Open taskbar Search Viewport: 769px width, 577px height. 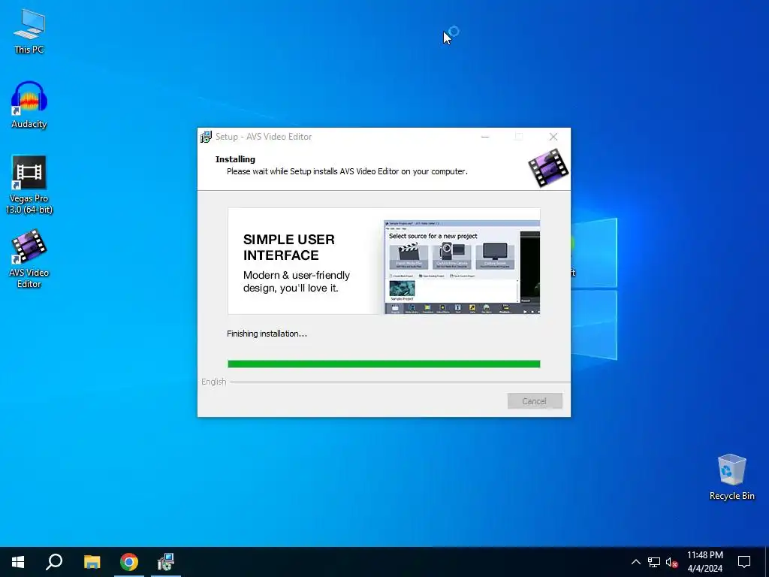click(x=54, y=562)
